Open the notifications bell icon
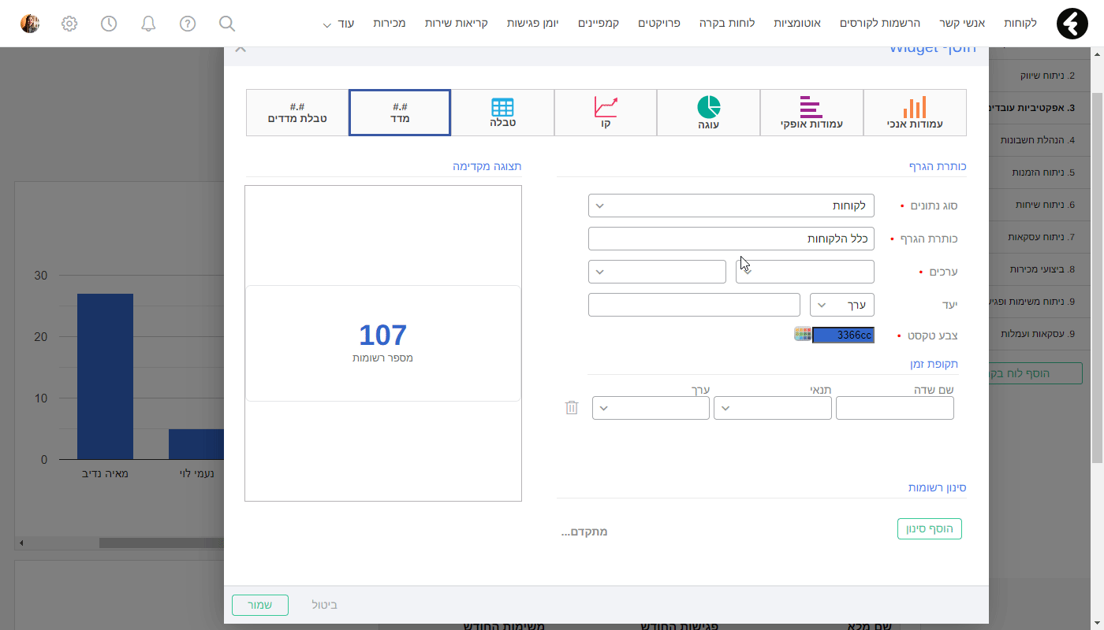 tap(148, 24)
